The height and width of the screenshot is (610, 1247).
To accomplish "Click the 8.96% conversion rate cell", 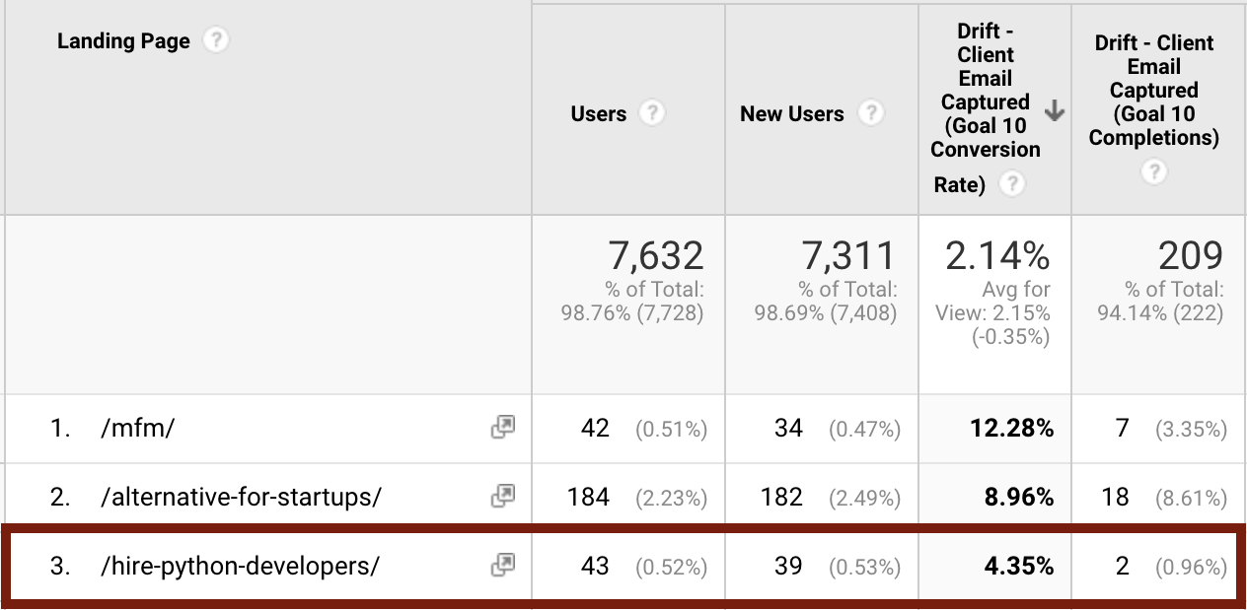I will pyautogui.click(x=994, y=498).
